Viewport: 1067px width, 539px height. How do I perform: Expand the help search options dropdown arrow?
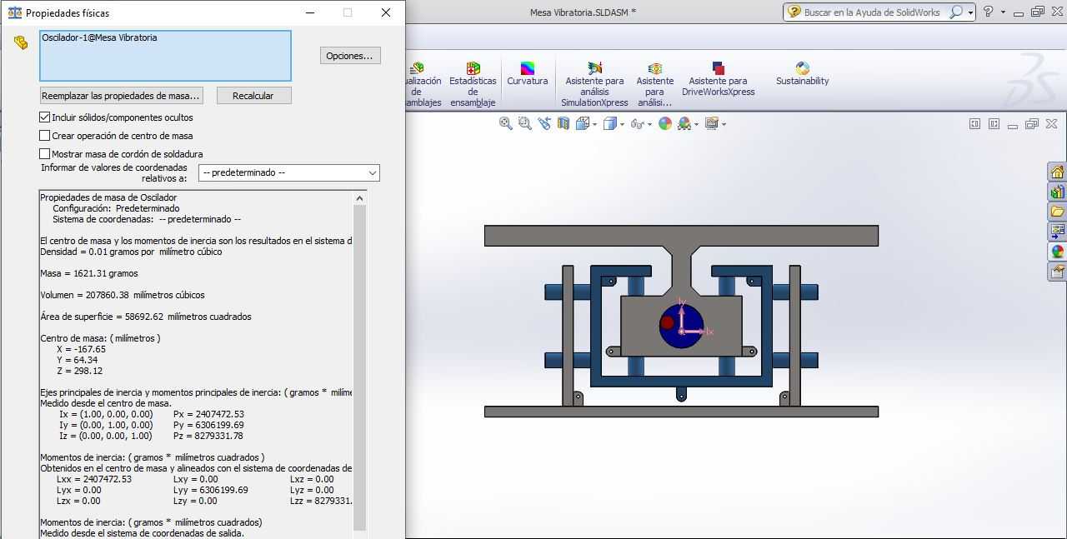(x=970, y=12)
